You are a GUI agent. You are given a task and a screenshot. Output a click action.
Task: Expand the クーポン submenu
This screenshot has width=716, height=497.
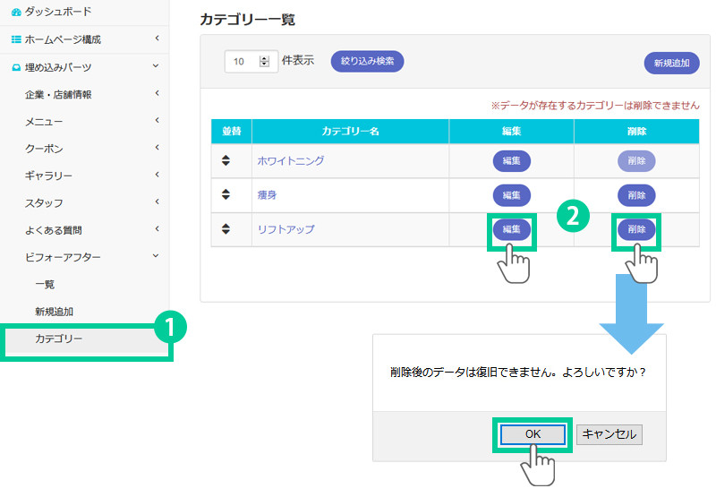[157, 148]
